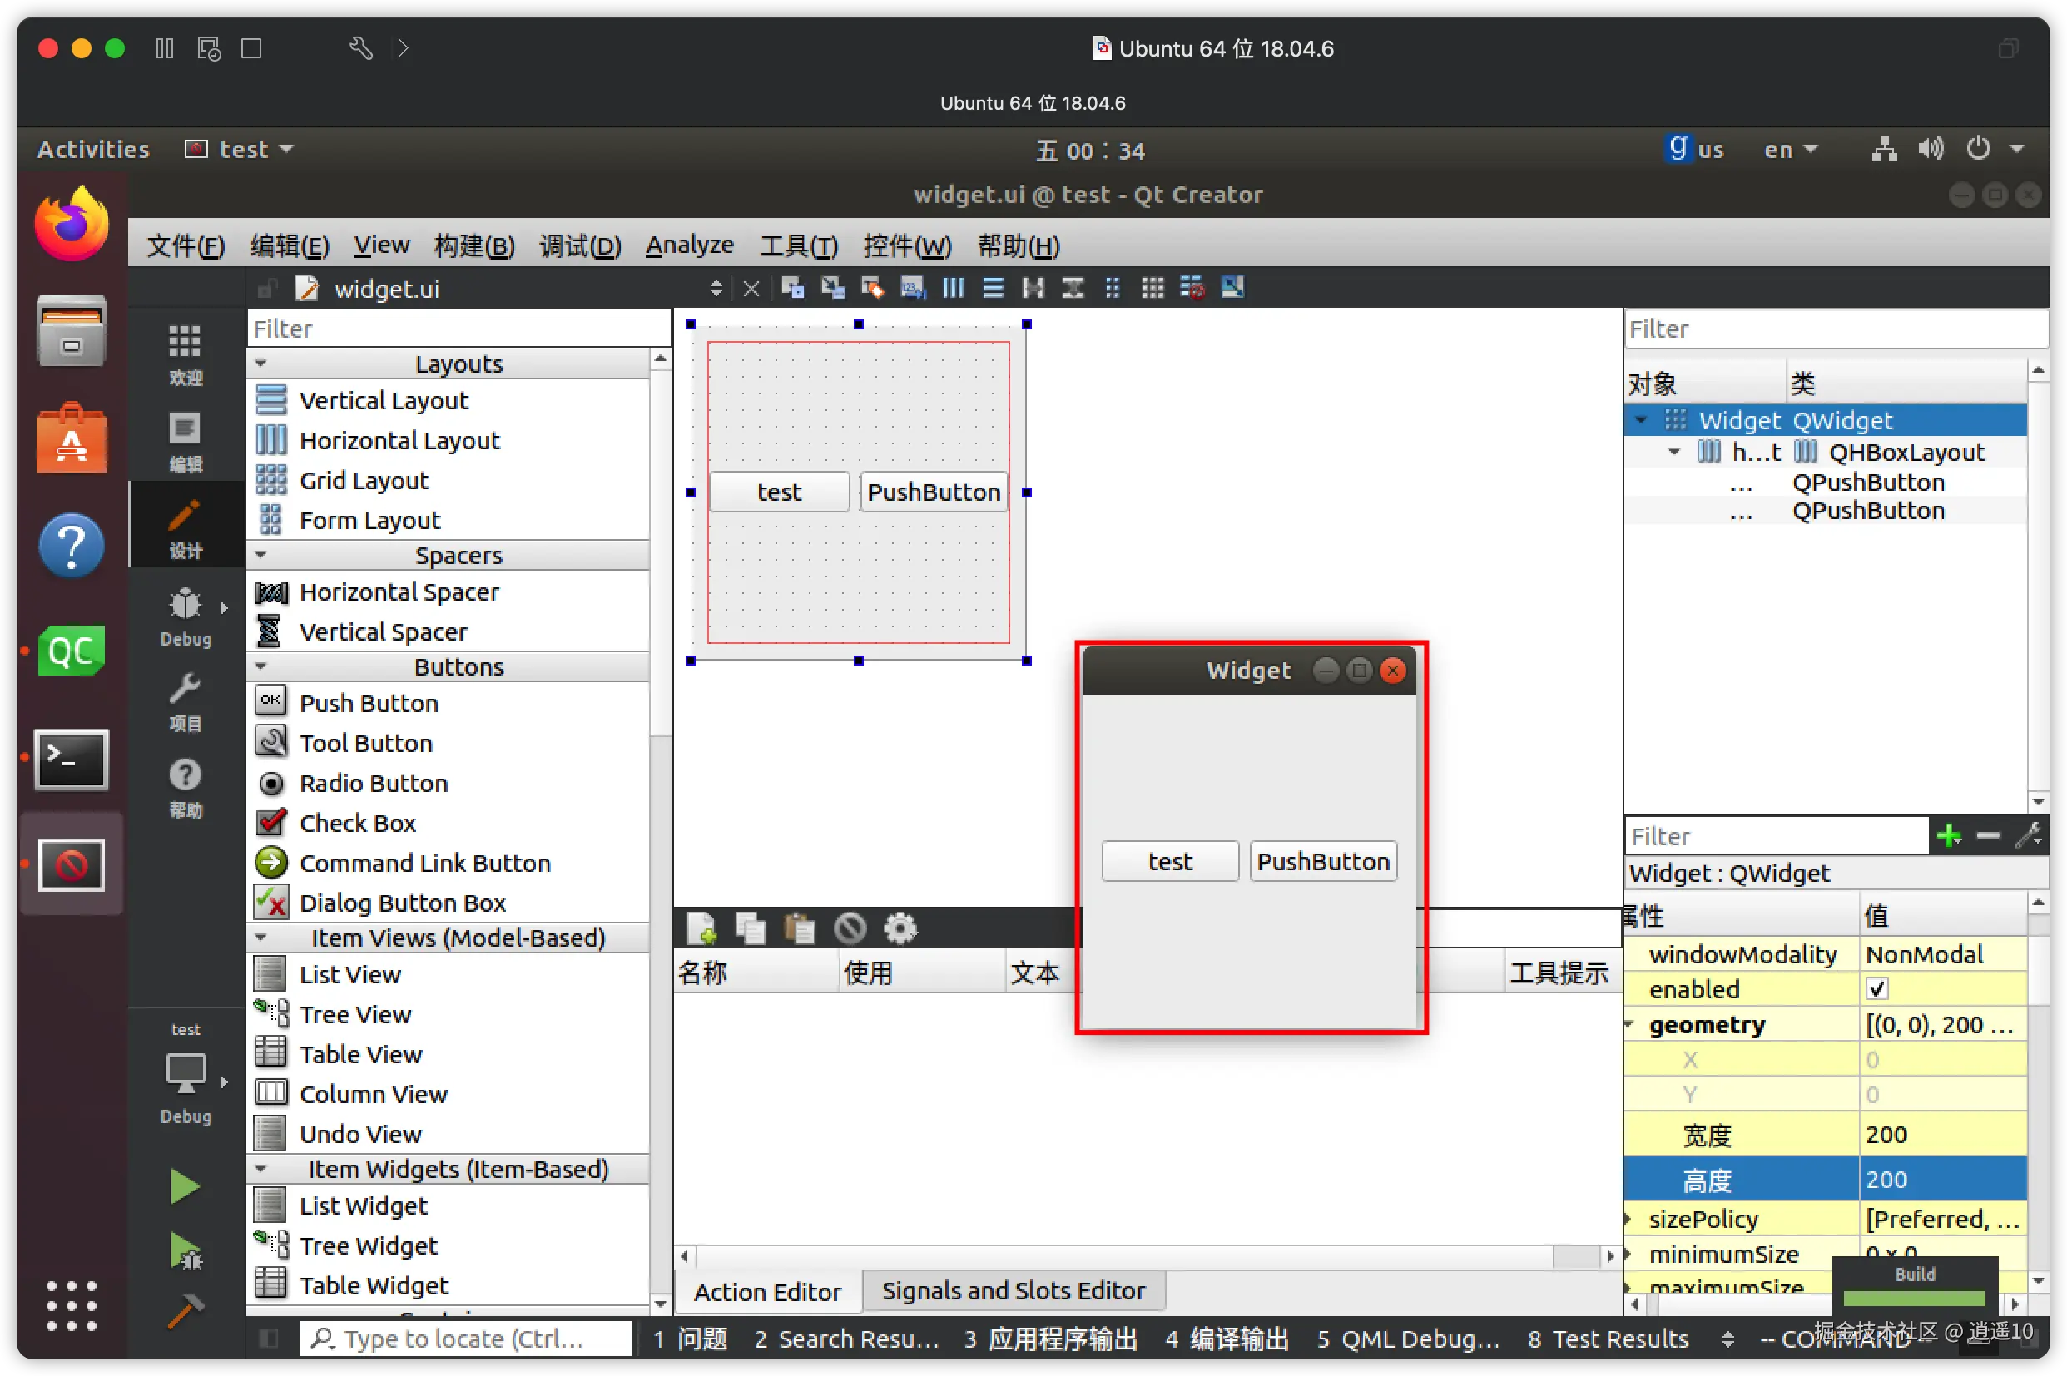Collapse the geometry property group
Image resolution: width=2067 pixels, height=1376 pixels.
point(1631,1024)
